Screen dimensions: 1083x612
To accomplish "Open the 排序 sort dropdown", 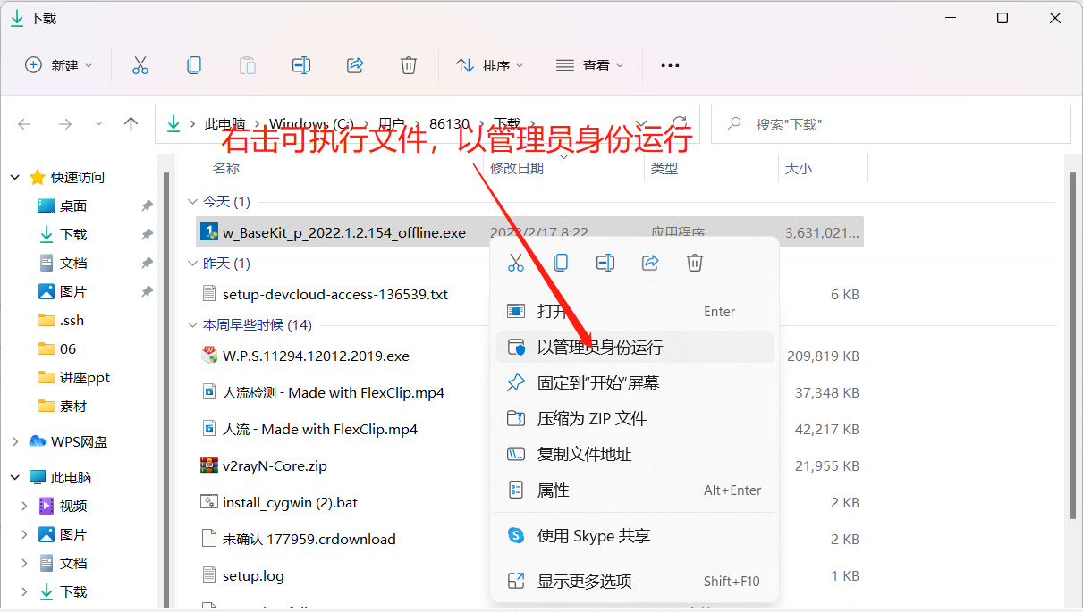I will coord(490,65).
